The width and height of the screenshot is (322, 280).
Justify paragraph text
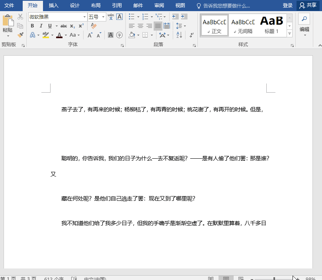158,26
